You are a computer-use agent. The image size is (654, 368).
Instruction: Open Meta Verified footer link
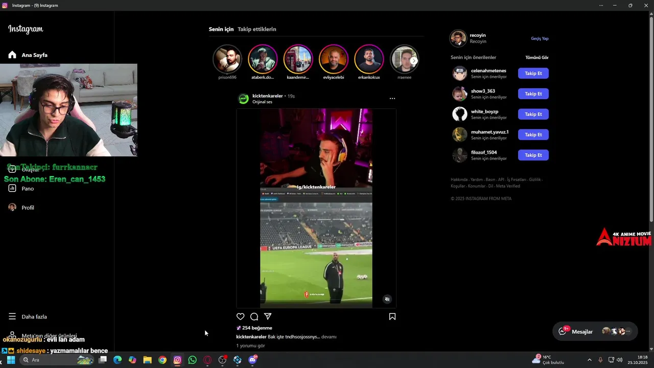(x=508, y=186)
